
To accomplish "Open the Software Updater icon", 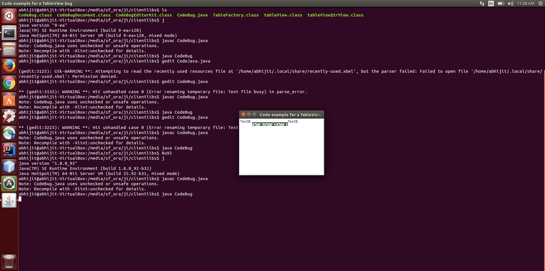I will pos(9,184).
